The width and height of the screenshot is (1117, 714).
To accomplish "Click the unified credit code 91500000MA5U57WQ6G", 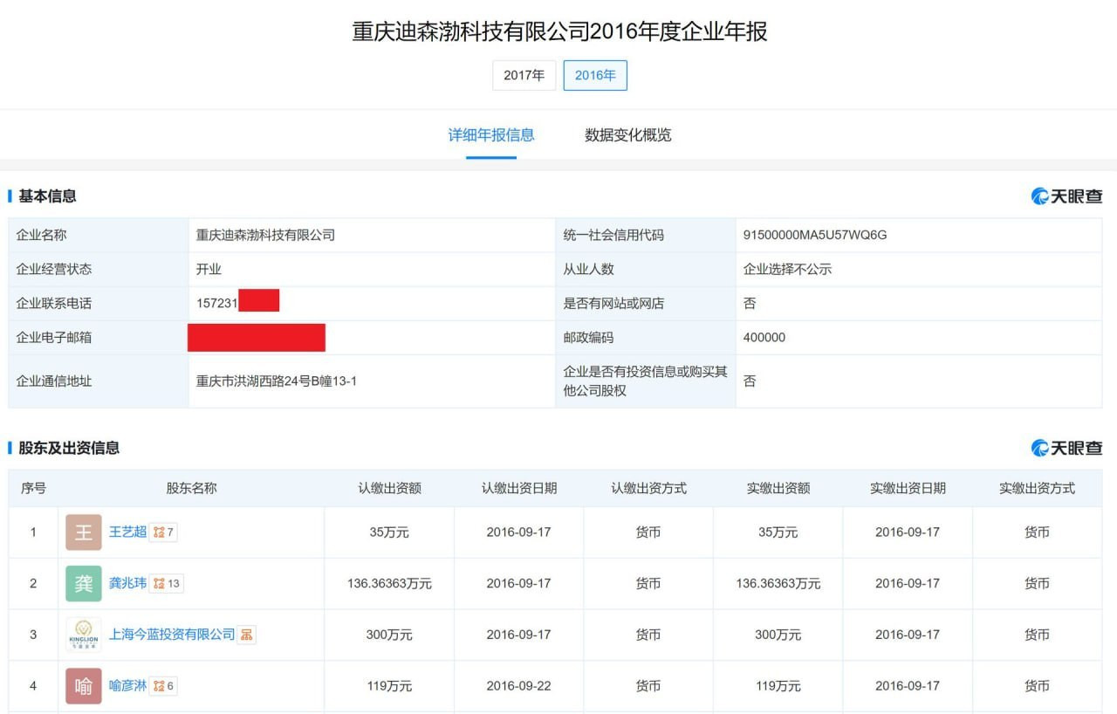I will [x=815, y=235].
